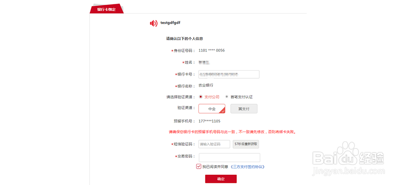Click the testgdfgdf announcement text
The width and height of the screenshot is (407, 185).
pos(170,23)
